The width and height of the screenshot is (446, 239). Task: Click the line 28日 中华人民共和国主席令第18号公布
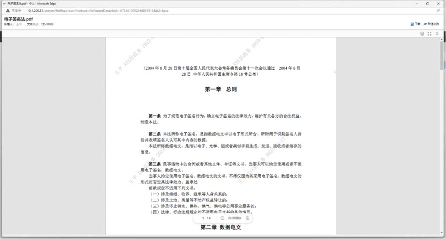(220, 74)
